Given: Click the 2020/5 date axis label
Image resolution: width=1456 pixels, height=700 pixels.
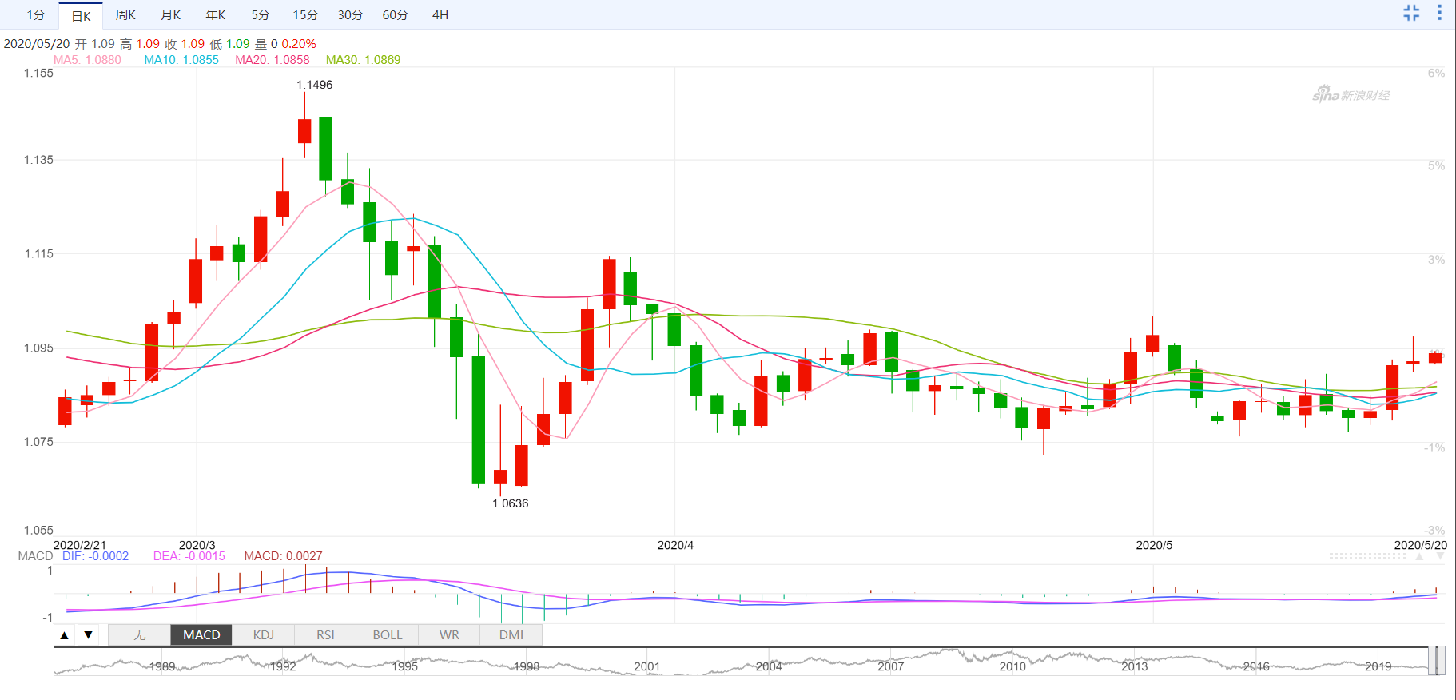Looking at the screenshot, I should [1154, 545].
